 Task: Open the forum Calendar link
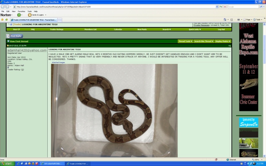pyautogui.click(x=118, y=30)
